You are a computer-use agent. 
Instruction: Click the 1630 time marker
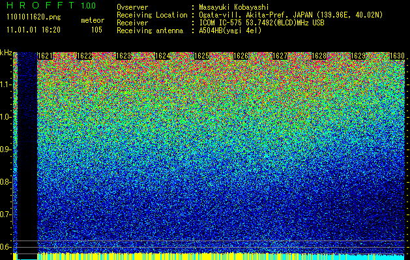(x=397, y=56)
